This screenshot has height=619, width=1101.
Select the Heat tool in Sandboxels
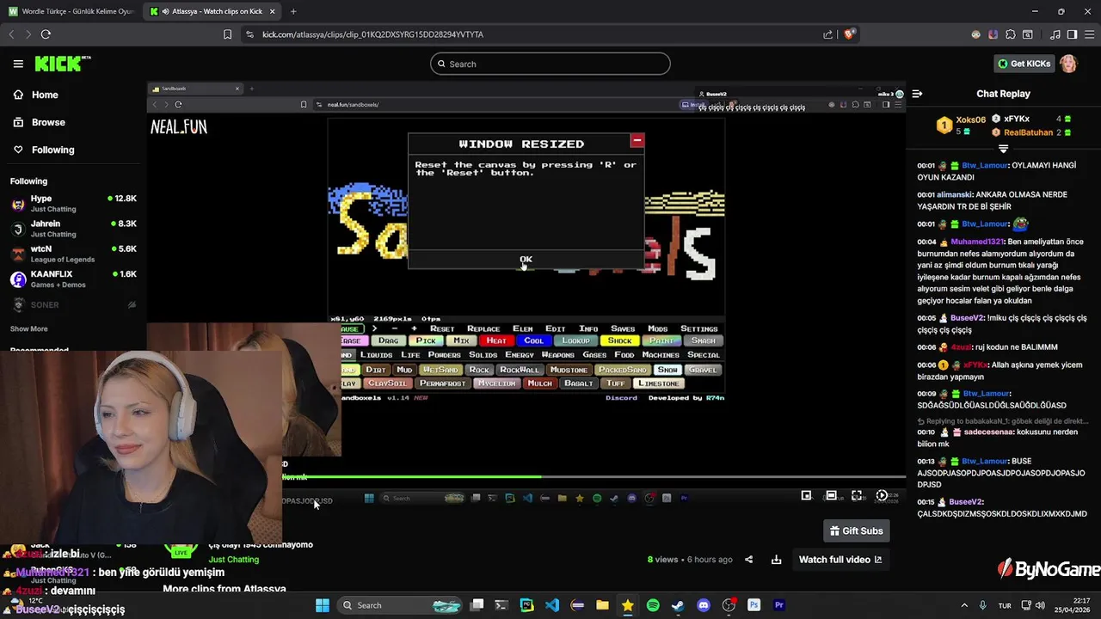click(x=496, y=340)
